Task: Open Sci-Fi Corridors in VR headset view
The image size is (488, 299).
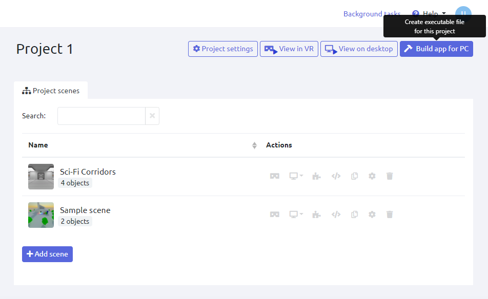Action: point(275,176)
